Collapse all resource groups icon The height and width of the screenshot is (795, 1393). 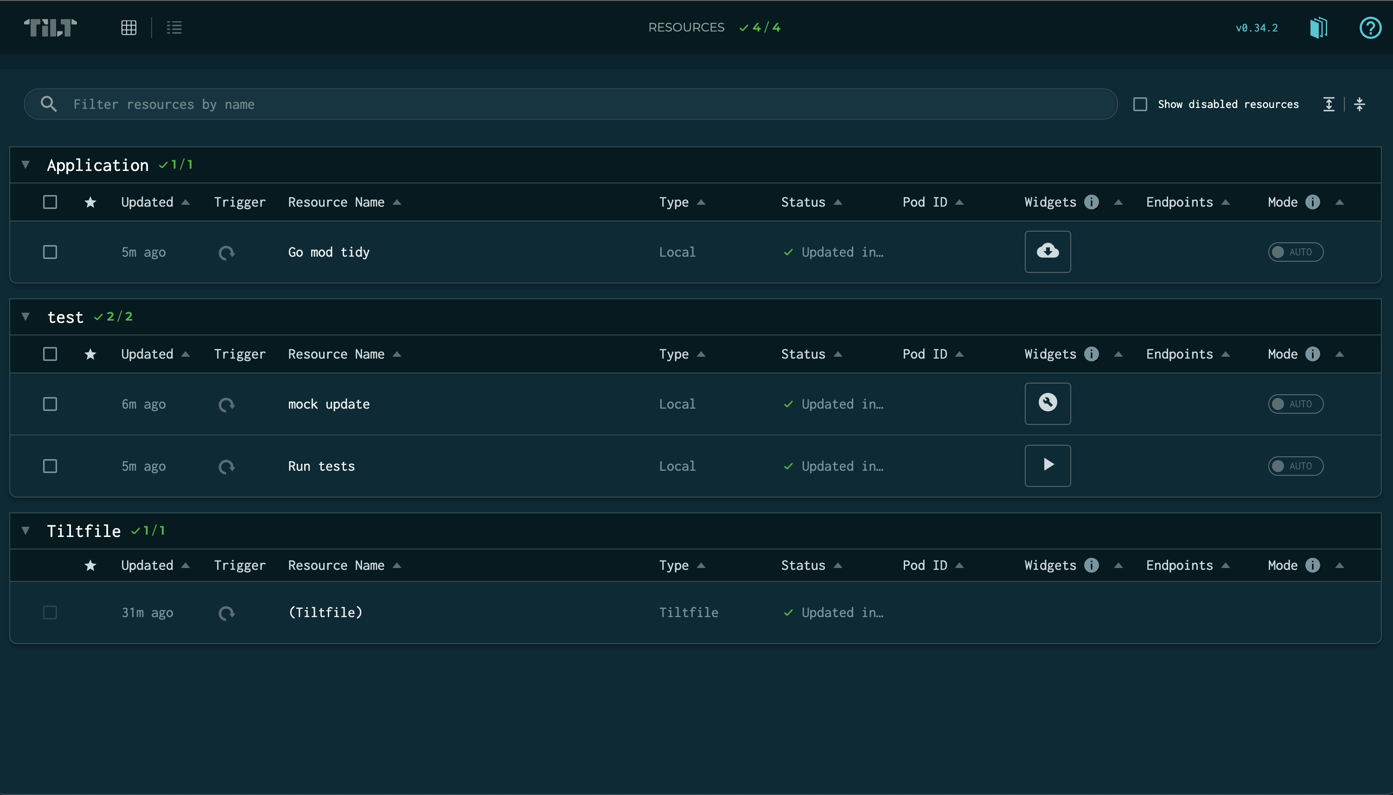1360,104
